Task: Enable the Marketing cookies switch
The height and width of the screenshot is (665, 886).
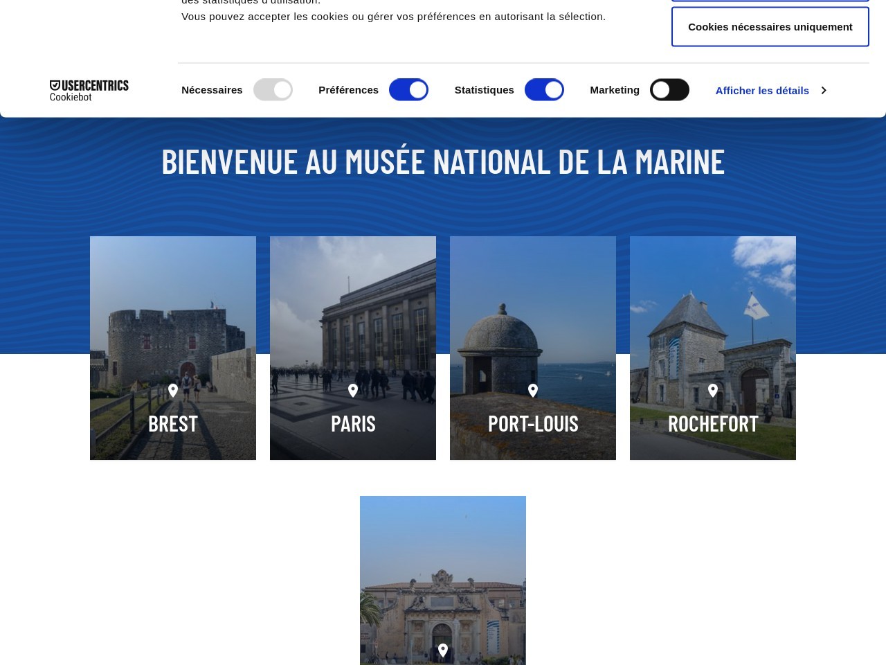Action: (x=669, y=90)
